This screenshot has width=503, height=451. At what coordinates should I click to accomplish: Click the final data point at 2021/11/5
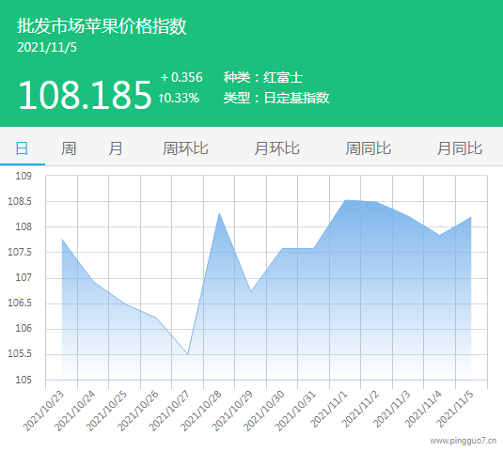(x=471, y=217)
